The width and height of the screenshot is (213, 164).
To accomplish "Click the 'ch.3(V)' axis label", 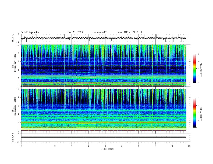I will click(13, 137).
